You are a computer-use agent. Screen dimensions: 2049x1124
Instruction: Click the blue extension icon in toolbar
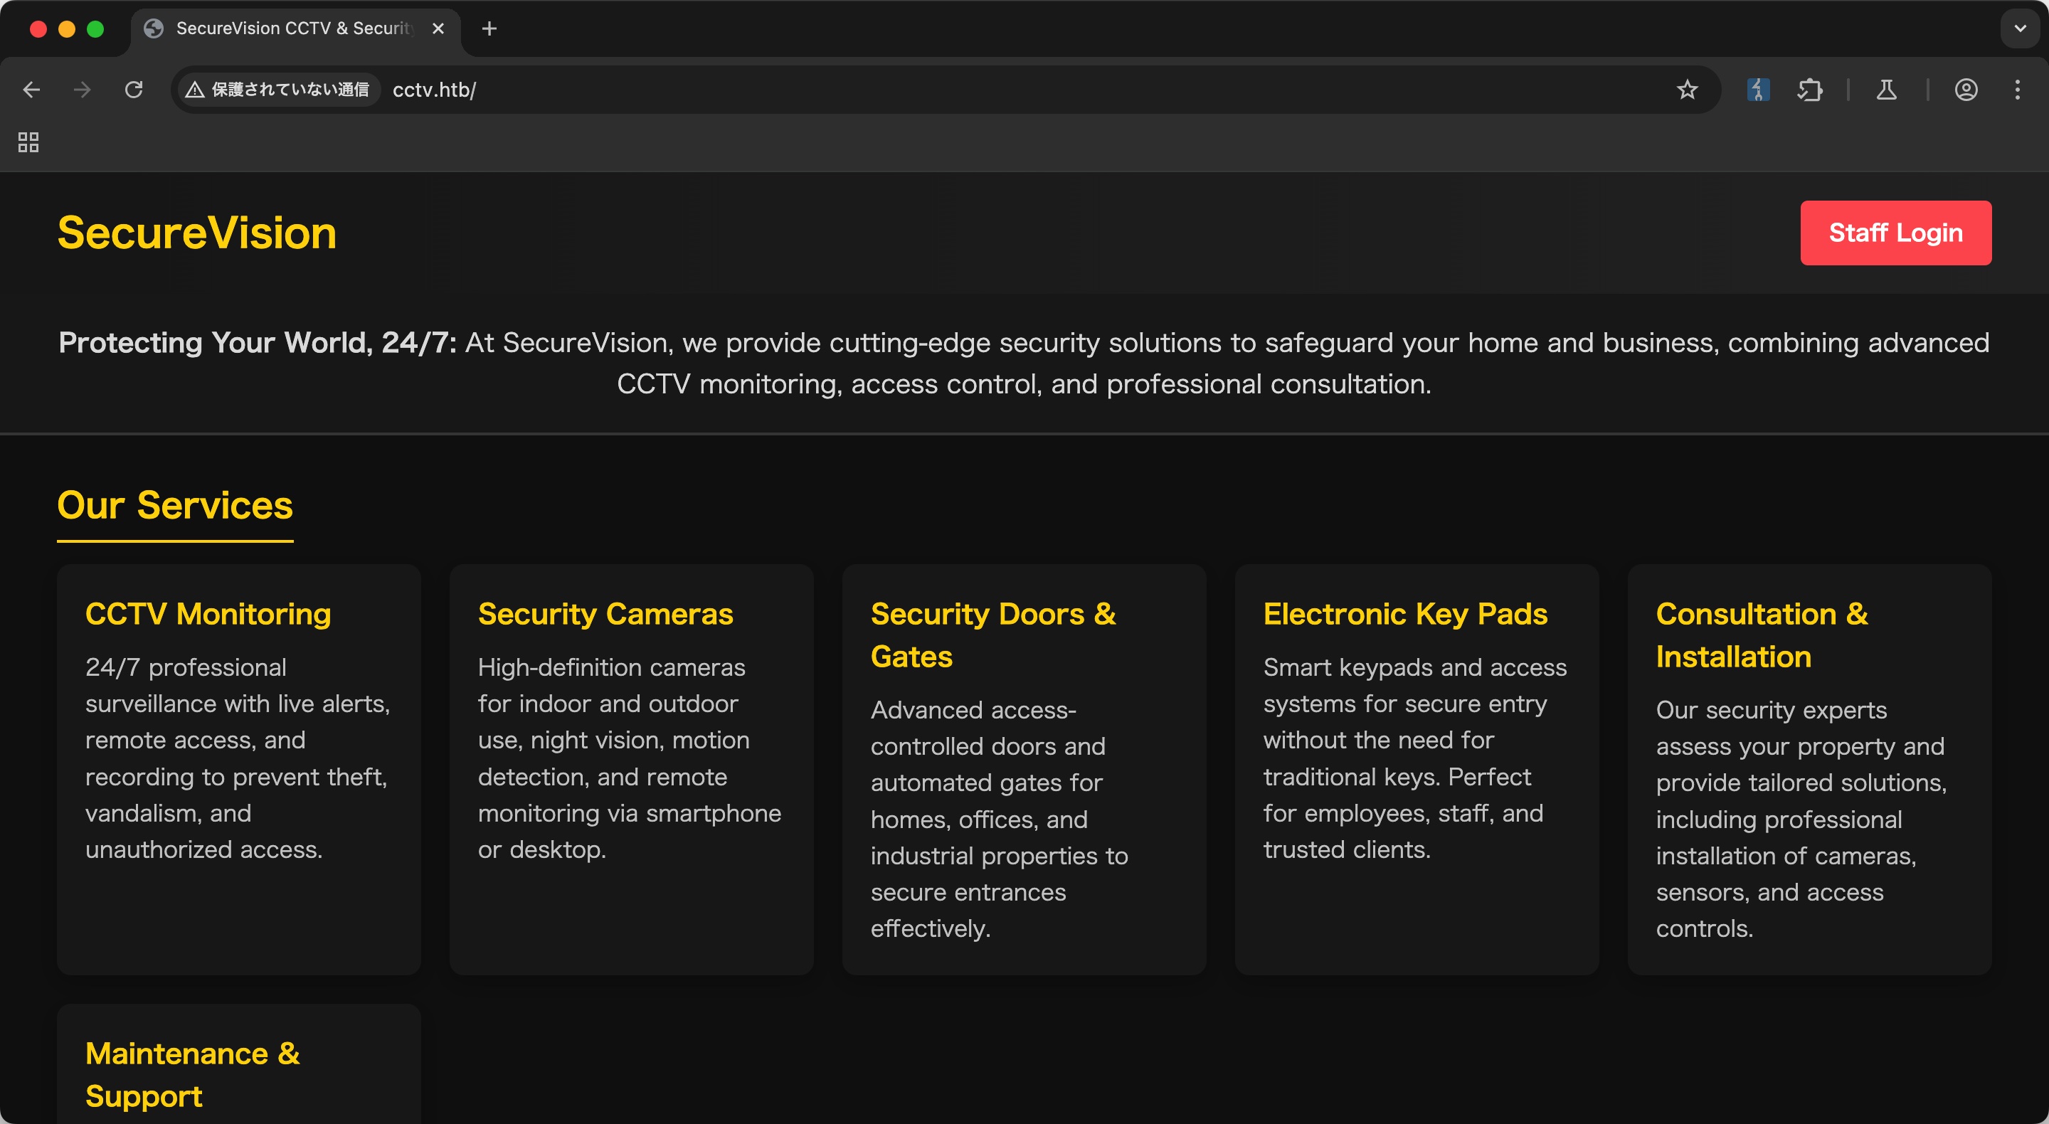(1758, 90)
